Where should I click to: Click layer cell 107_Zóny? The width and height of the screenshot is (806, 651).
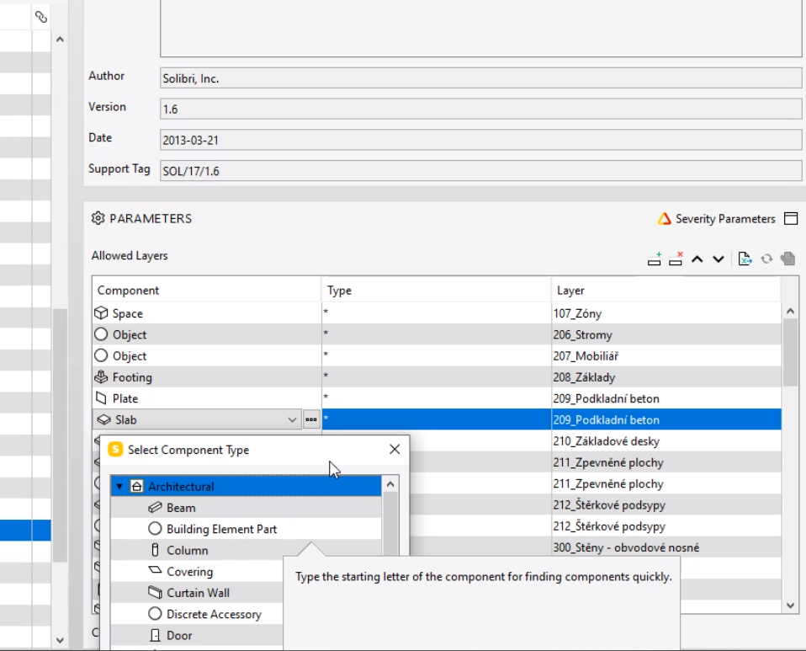666,313
